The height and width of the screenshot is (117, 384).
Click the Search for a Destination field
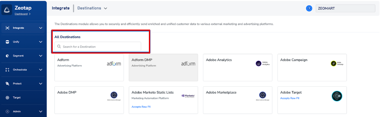click(x=98, y=46)
